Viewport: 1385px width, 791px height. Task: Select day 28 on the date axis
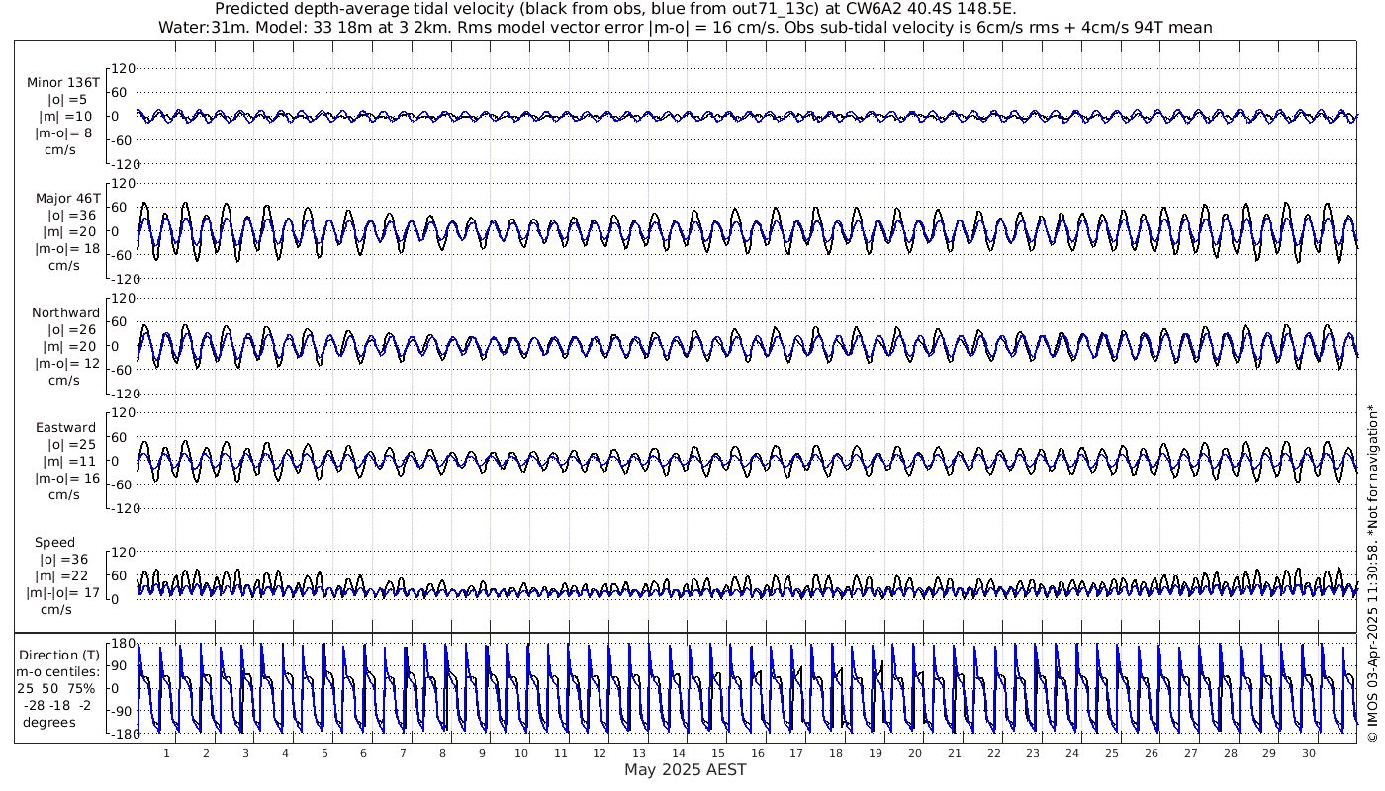pos(1230,753)
